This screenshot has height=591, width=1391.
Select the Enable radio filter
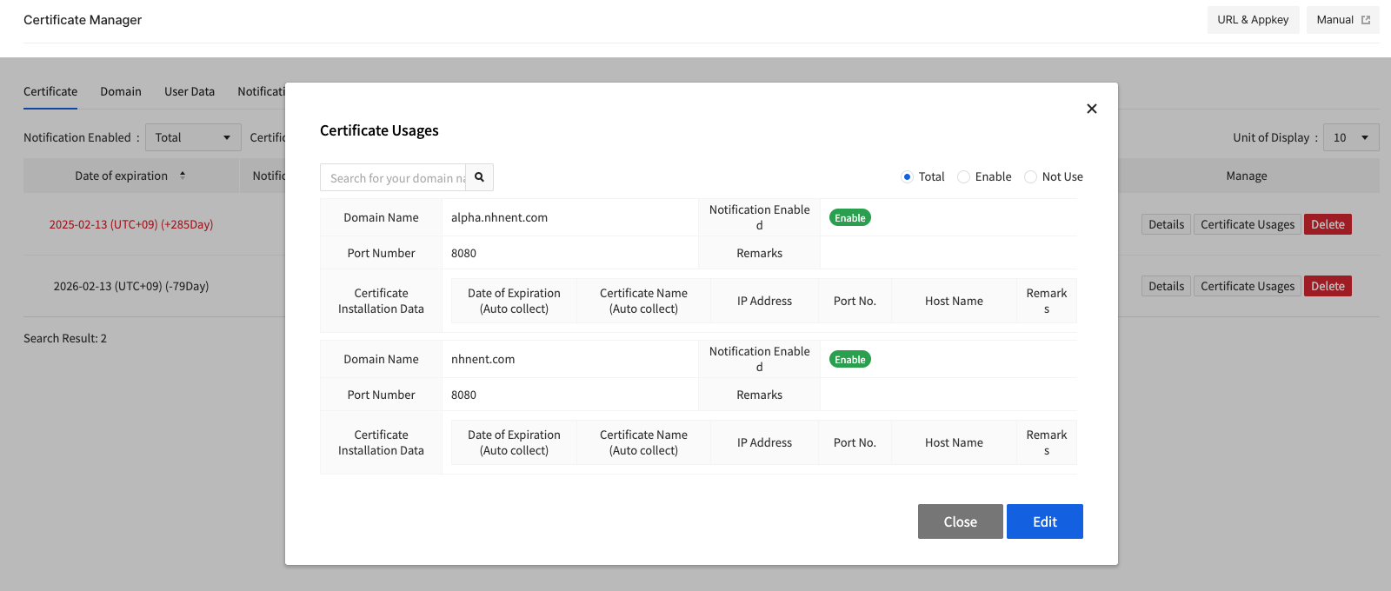click(x=963, y=177)
